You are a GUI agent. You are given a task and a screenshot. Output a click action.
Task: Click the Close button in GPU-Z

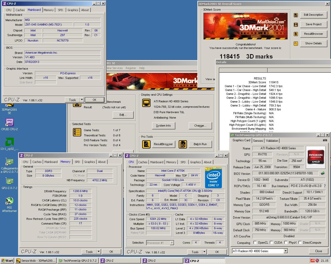coord(319,251)
